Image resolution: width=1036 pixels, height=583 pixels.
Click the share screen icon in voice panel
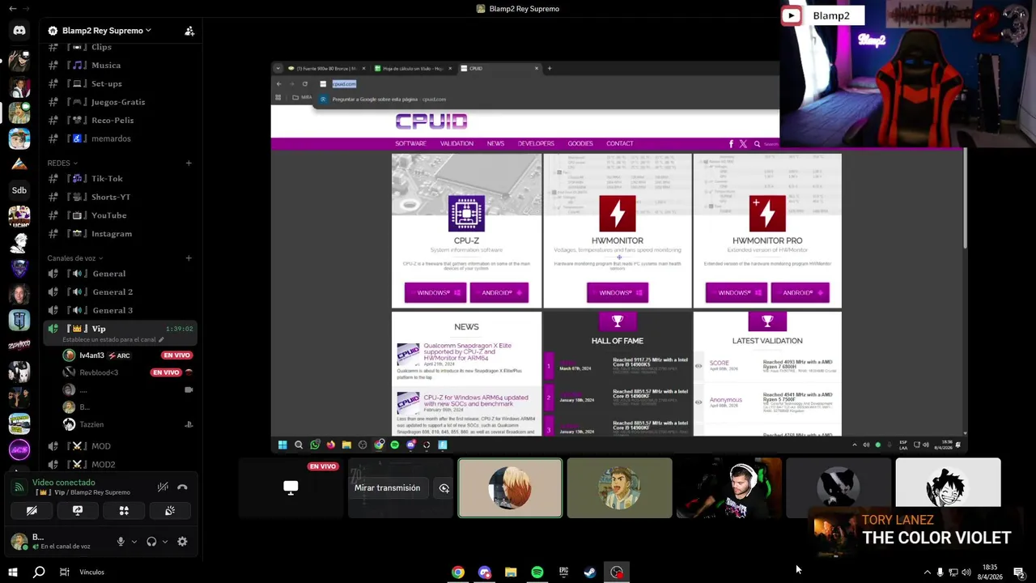coord(78,511)
